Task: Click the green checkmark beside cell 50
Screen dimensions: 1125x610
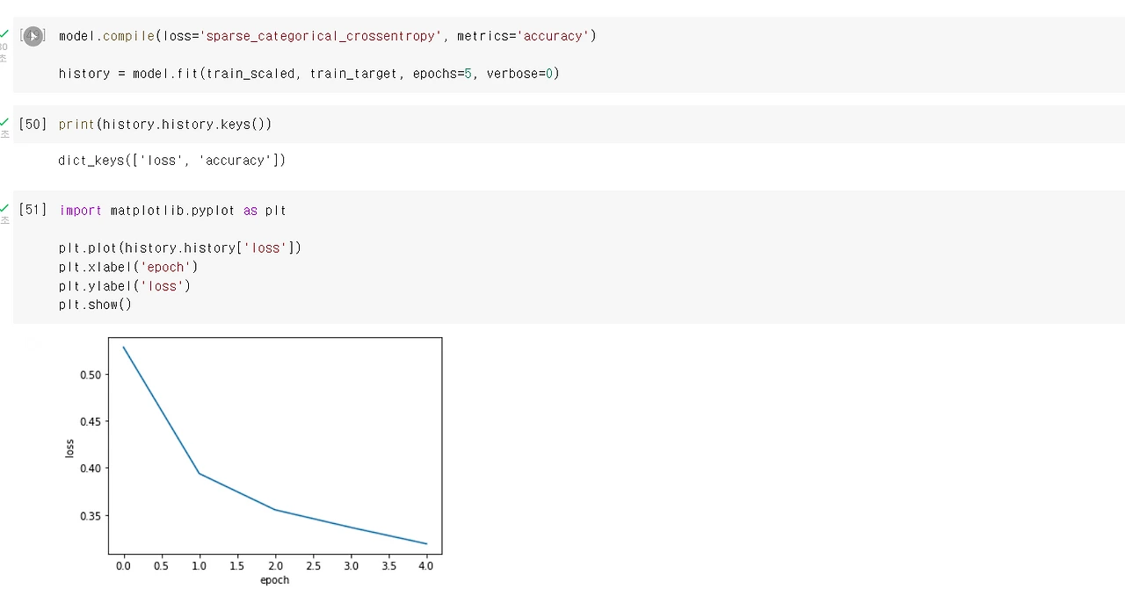Action: tap(4, 122)
